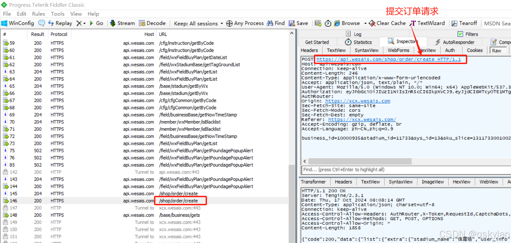Screen dimensions: 511x243
Task: Open the TextWizard tool
Action: (x=427, y=23)
